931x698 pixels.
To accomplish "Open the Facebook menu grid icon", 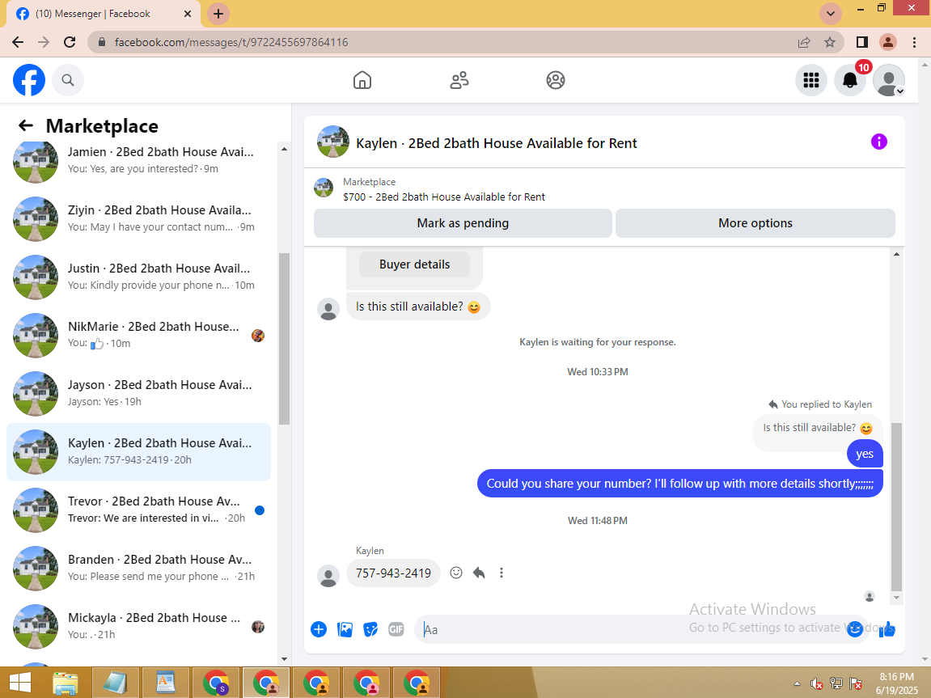I will [811, 80].
